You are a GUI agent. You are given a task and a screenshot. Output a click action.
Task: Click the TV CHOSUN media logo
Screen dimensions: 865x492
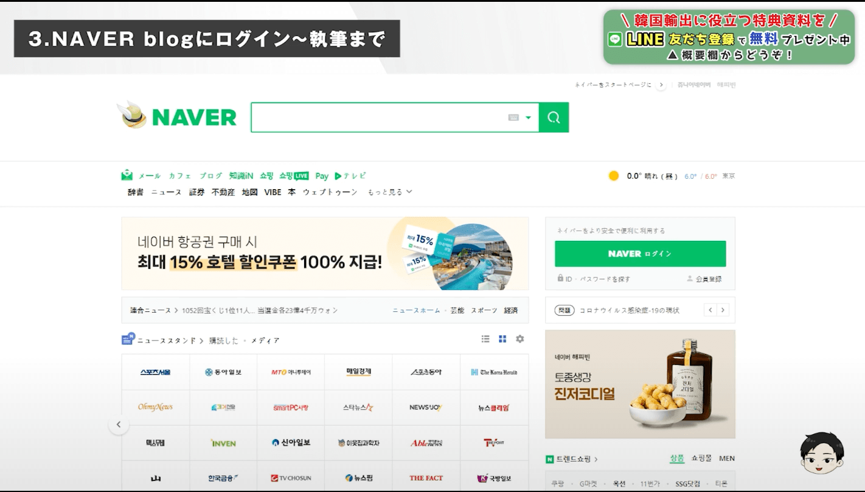291,478
